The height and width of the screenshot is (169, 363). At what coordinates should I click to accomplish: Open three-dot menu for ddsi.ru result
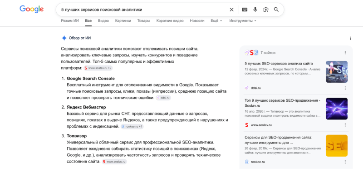(x=345, y=88)
